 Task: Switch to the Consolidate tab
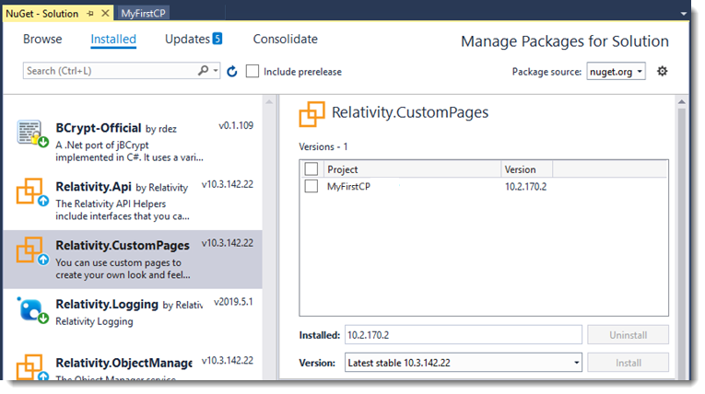click(x=285, y=39)
